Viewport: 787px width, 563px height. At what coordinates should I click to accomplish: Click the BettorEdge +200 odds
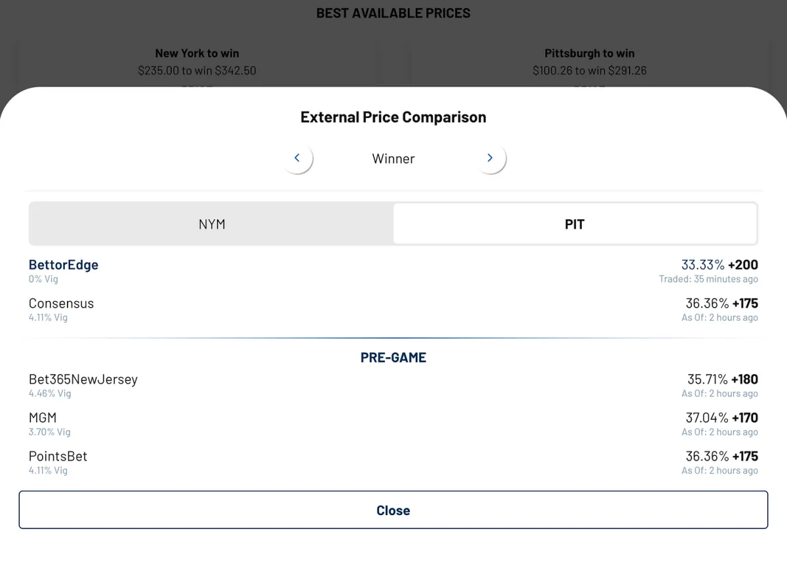(x=745, y=264)
